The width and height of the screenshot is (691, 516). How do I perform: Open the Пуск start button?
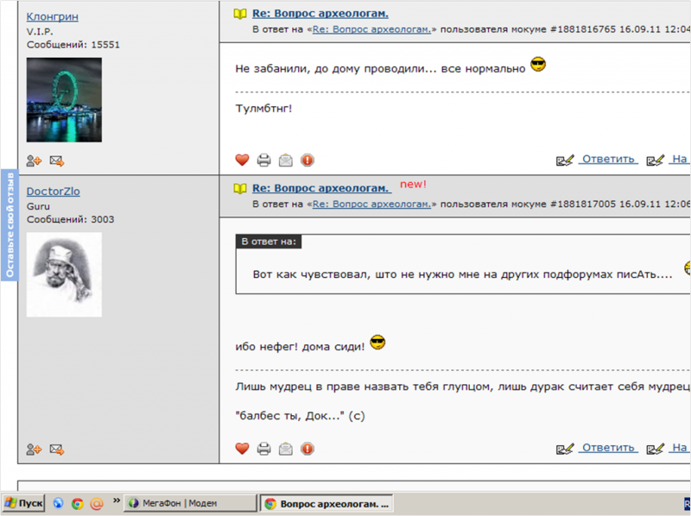coord(24,503)
